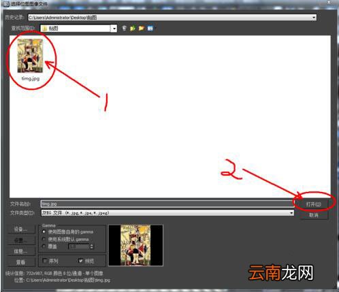The height and width of the screenshot is (292, 339).
Task: Click the dialog title bar app icon
Action: click(x=6, y=3)
